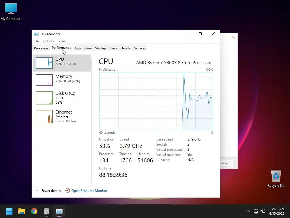The height and width of the screenshot is (218, 290).
Task: Click the % Utilization graph label
Action: pos(108,70)
